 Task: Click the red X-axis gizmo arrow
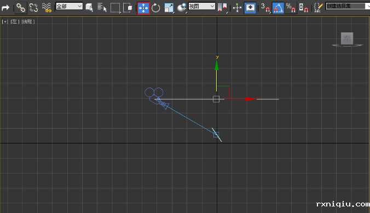point(250,99)
